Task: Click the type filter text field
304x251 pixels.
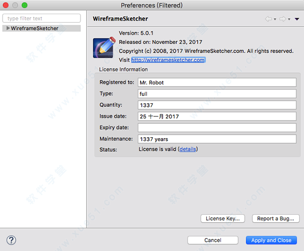Action: pyautogui.click(x=42, y=18)
